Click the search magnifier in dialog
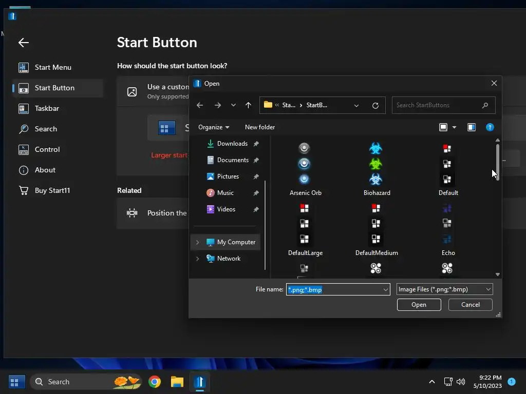 coord(485,105)
